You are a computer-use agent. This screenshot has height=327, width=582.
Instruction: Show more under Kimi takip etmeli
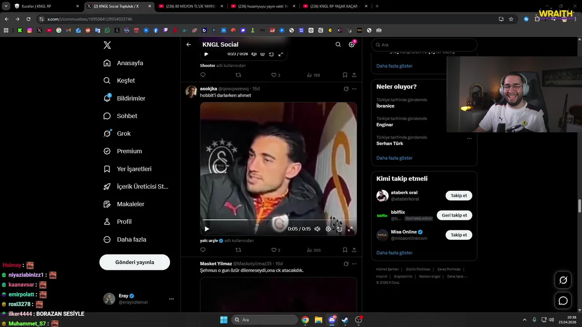tap(394, 253)
